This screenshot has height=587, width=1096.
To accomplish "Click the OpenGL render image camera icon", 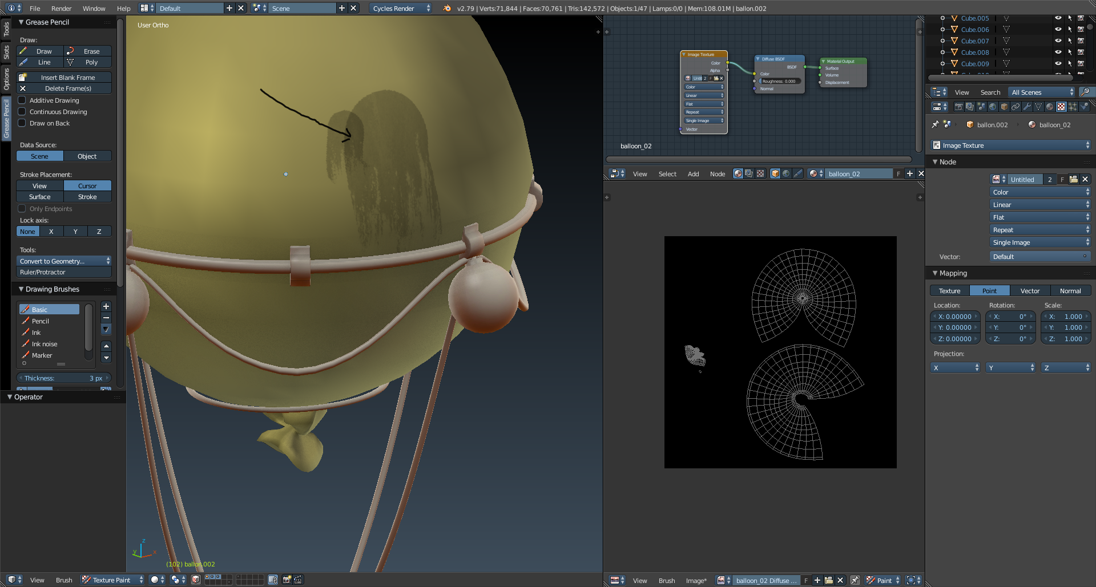I will (x=287, y=580).
